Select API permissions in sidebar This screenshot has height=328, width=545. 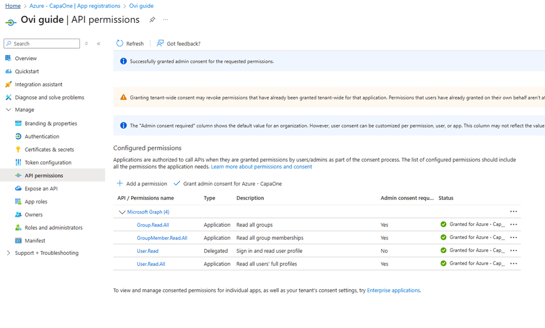point(44,176)
